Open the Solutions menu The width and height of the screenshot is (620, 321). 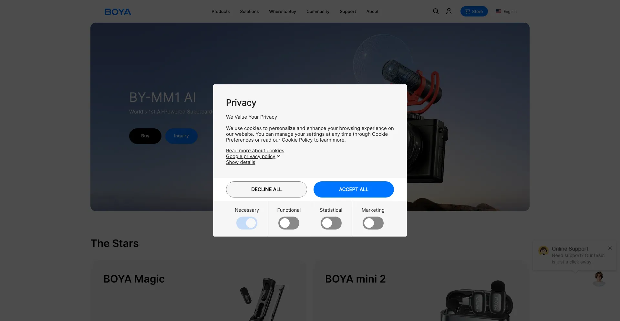click(x=249, y=11)
